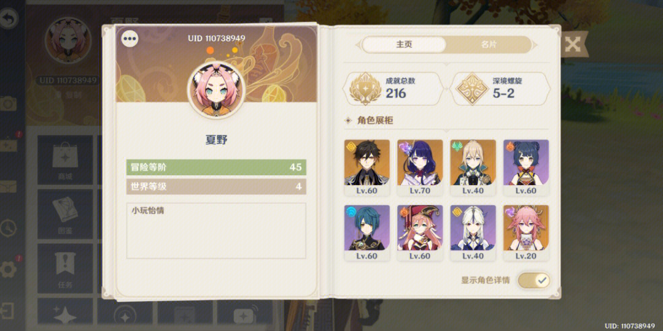
Task: Open the 商城 shop icon
Action: pyautogui.click(x=65, y=160)
